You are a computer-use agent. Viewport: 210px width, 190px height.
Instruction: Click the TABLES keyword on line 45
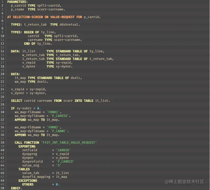point(24,169)
